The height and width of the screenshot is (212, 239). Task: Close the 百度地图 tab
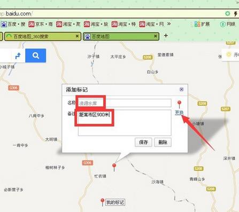coord(156,36)
